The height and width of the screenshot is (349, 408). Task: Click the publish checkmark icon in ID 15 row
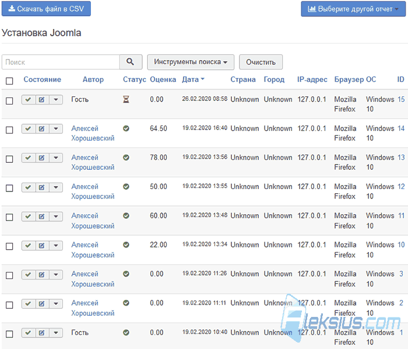(x=29, y=99)
